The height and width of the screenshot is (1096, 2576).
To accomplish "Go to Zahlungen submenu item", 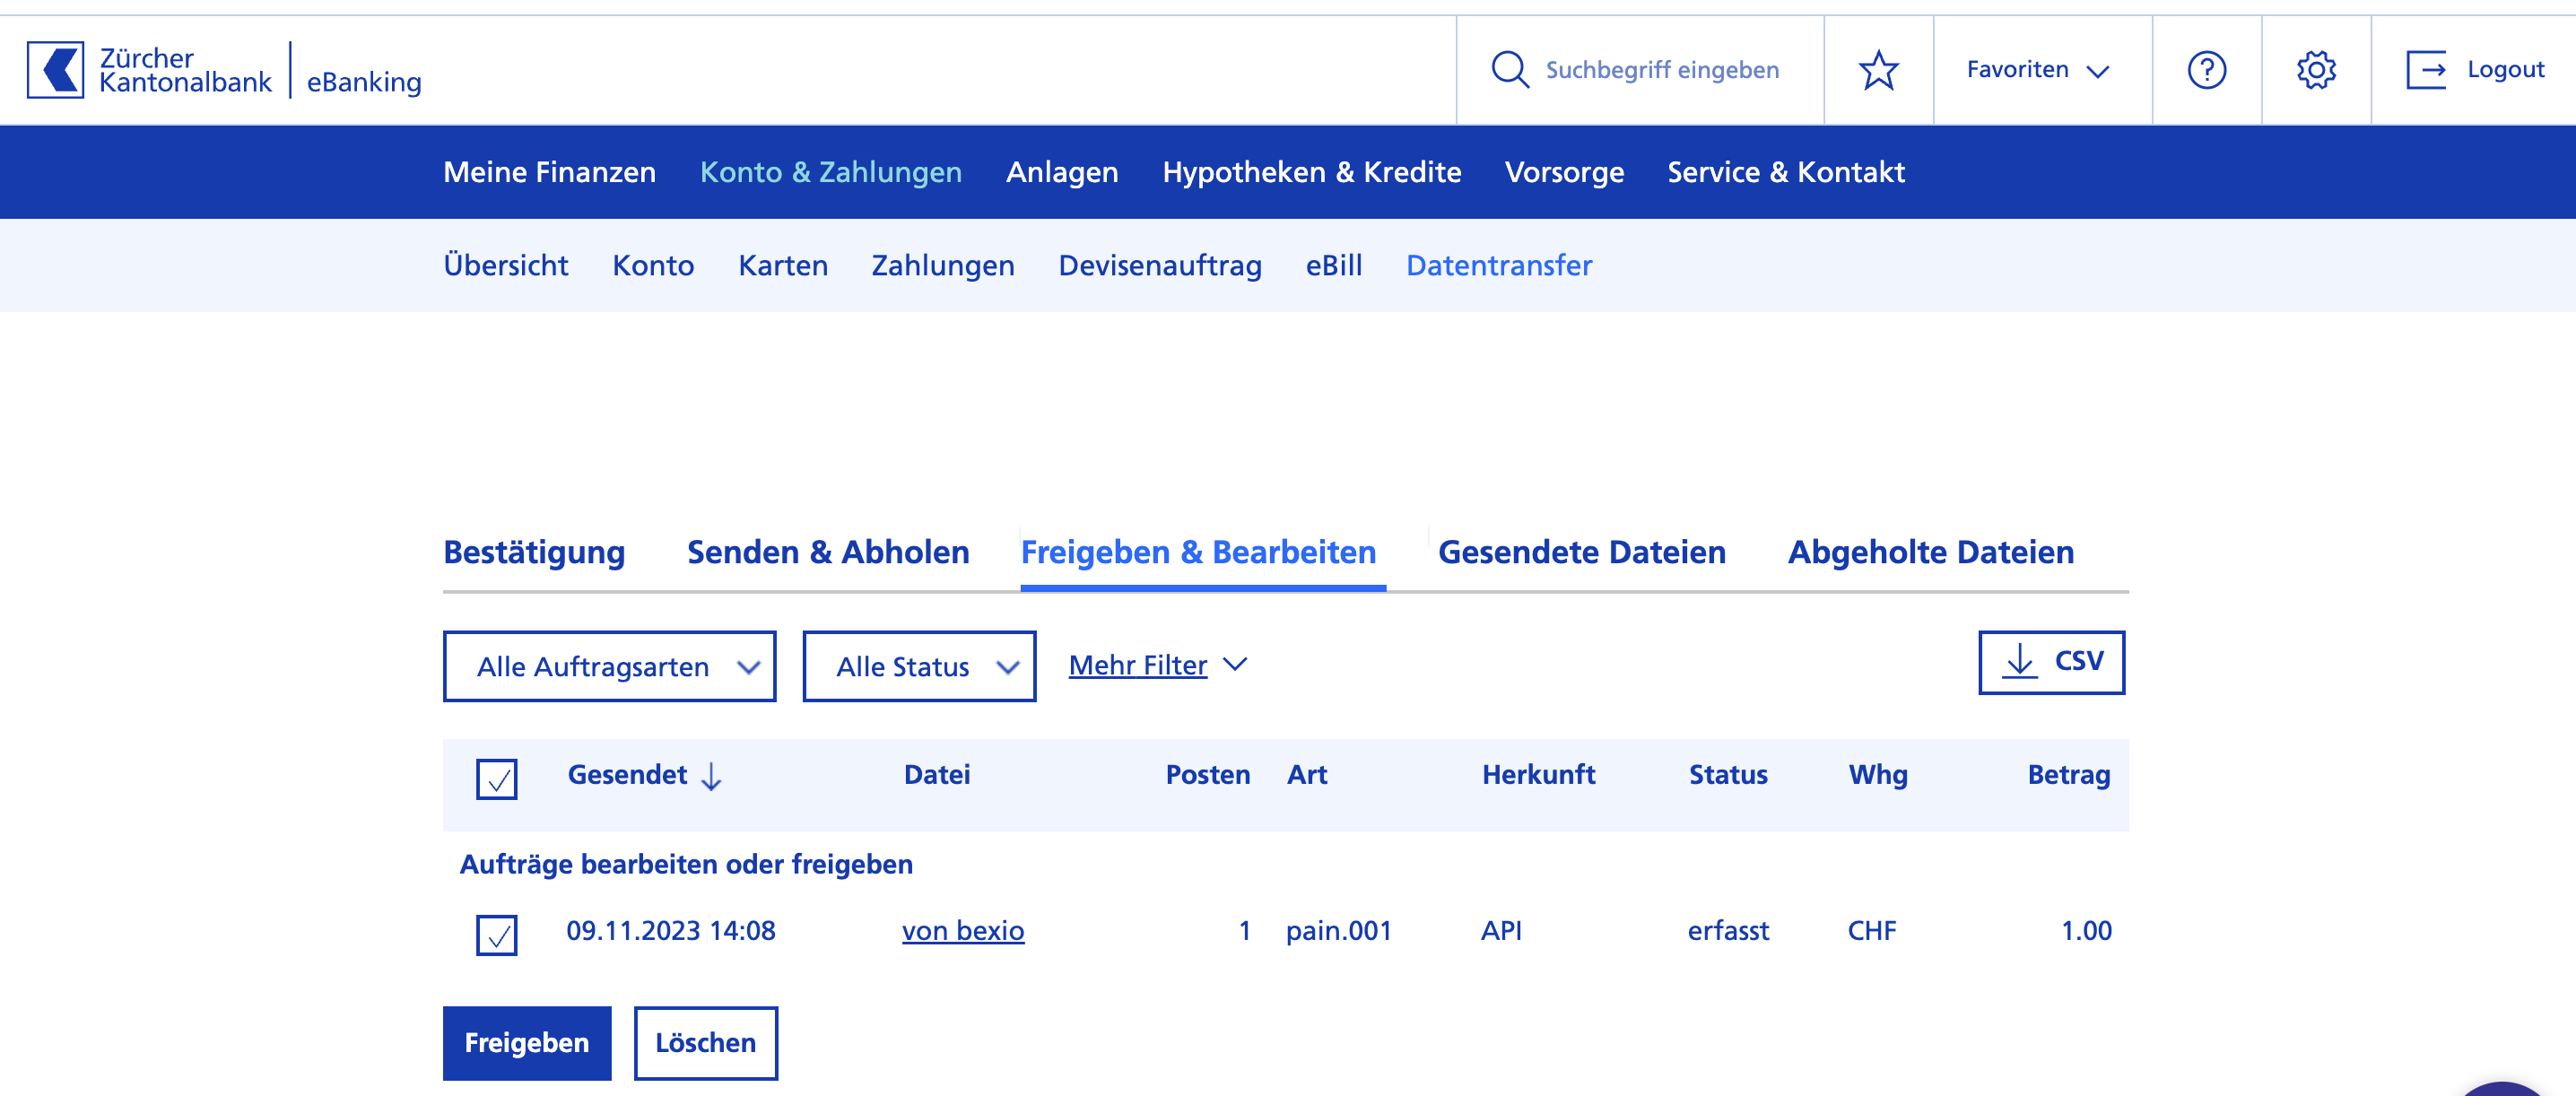I will pyautogui.click(x=943, y=265).
